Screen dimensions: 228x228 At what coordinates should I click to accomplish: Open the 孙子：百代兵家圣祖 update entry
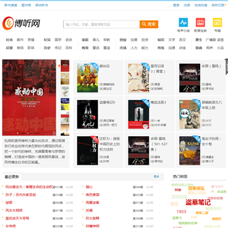21,194
